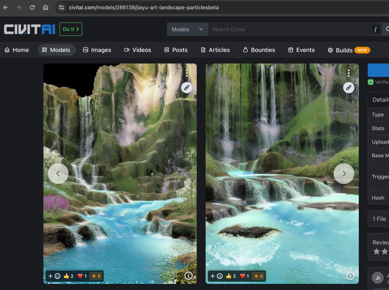This screenshot has width=389, height=290.
Task: Go to the Posts tab
Action: (176, 50)
